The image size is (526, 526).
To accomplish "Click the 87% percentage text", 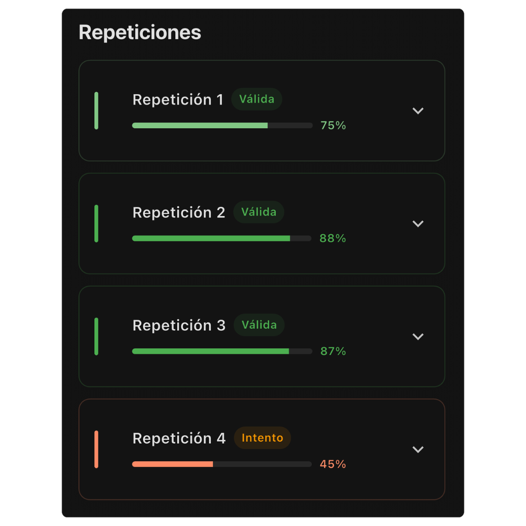I will 333,351.
